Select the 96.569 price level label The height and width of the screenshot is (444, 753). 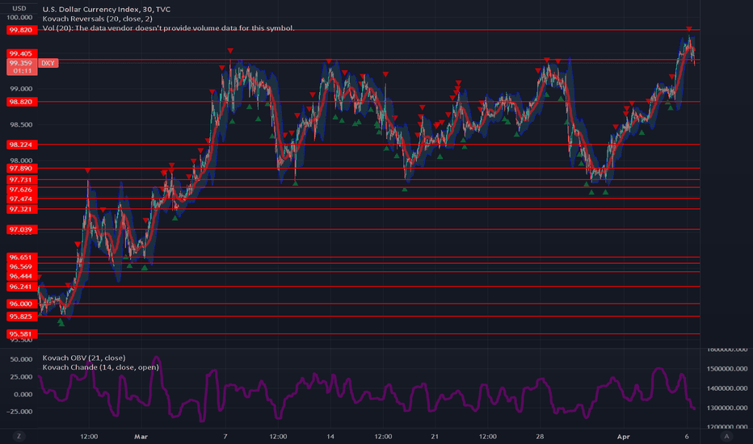click(22, 266)
